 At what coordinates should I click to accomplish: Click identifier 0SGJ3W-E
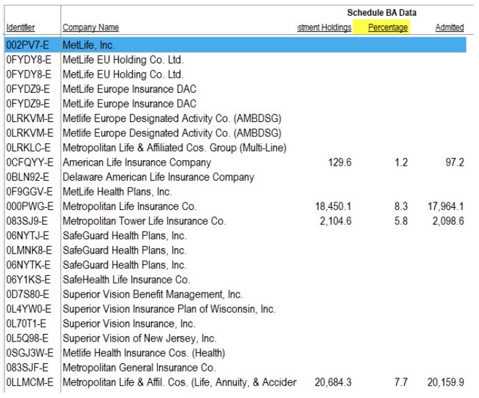(x=30, y=353)
